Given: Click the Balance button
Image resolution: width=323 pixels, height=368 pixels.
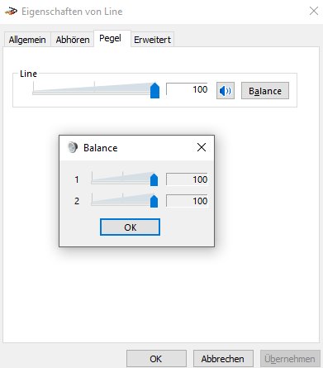Looking at the screenshot, I should pos(265,91).
